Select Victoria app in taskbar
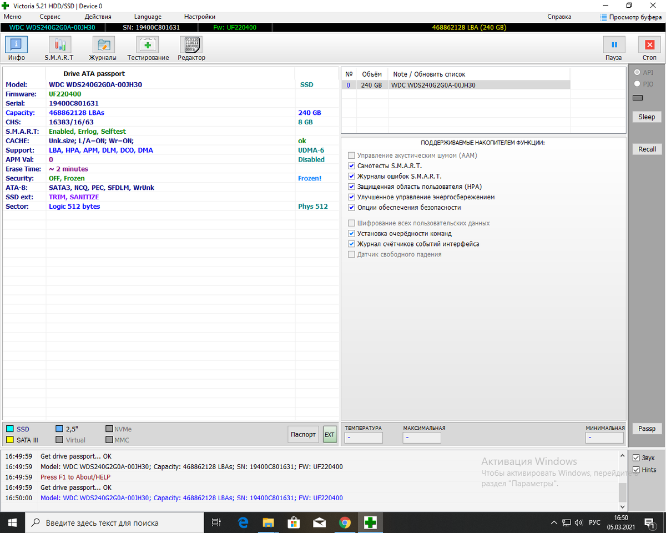 370,522
